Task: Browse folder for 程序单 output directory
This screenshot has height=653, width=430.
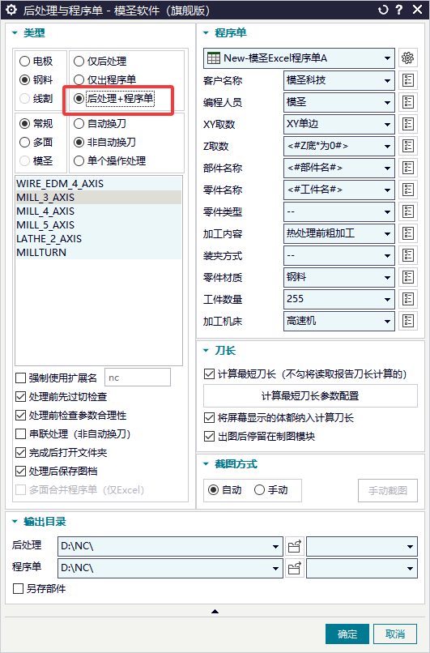Action: (x=295, y=568)
